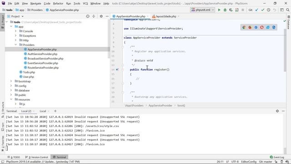Open in Internet Explorer browser icon

click(x=268, y=27)
